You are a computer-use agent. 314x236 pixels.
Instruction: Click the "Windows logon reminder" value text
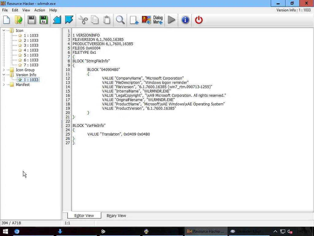coord(166,82)
